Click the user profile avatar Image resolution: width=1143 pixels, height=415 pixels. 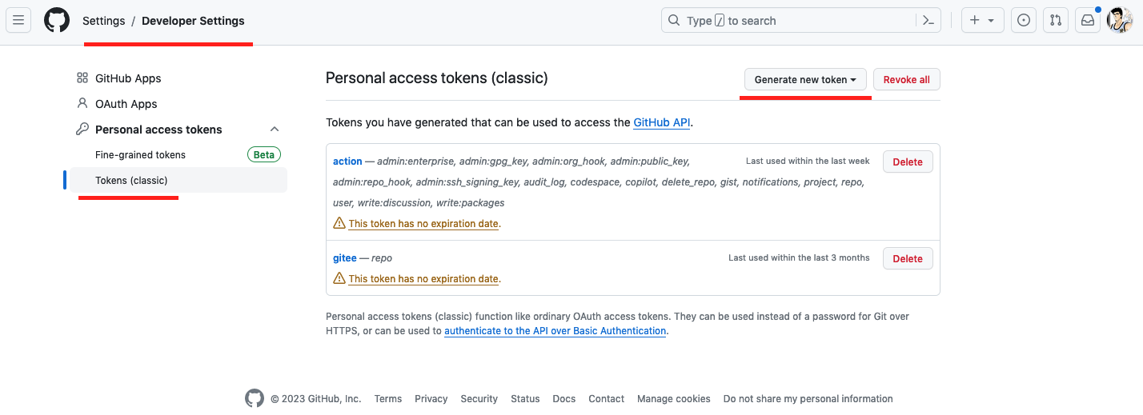coord(1119,21)
